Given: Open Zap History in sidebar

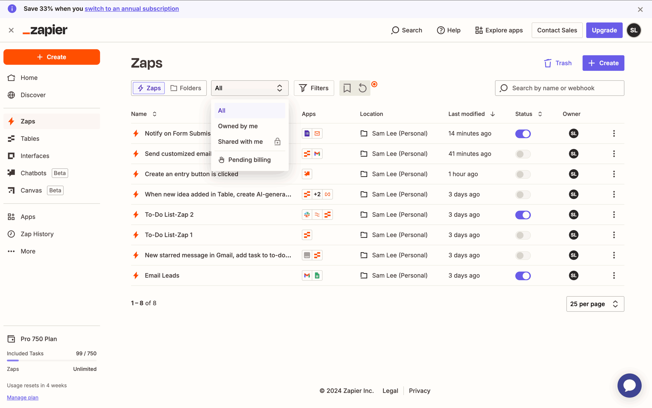Looking at the screenshot, I should point(52,234).
